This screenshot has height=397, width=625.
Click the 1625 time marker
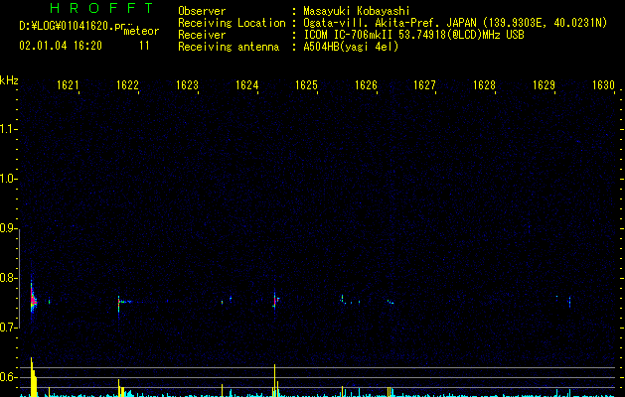pyautogui.click(x=306, y=84)
